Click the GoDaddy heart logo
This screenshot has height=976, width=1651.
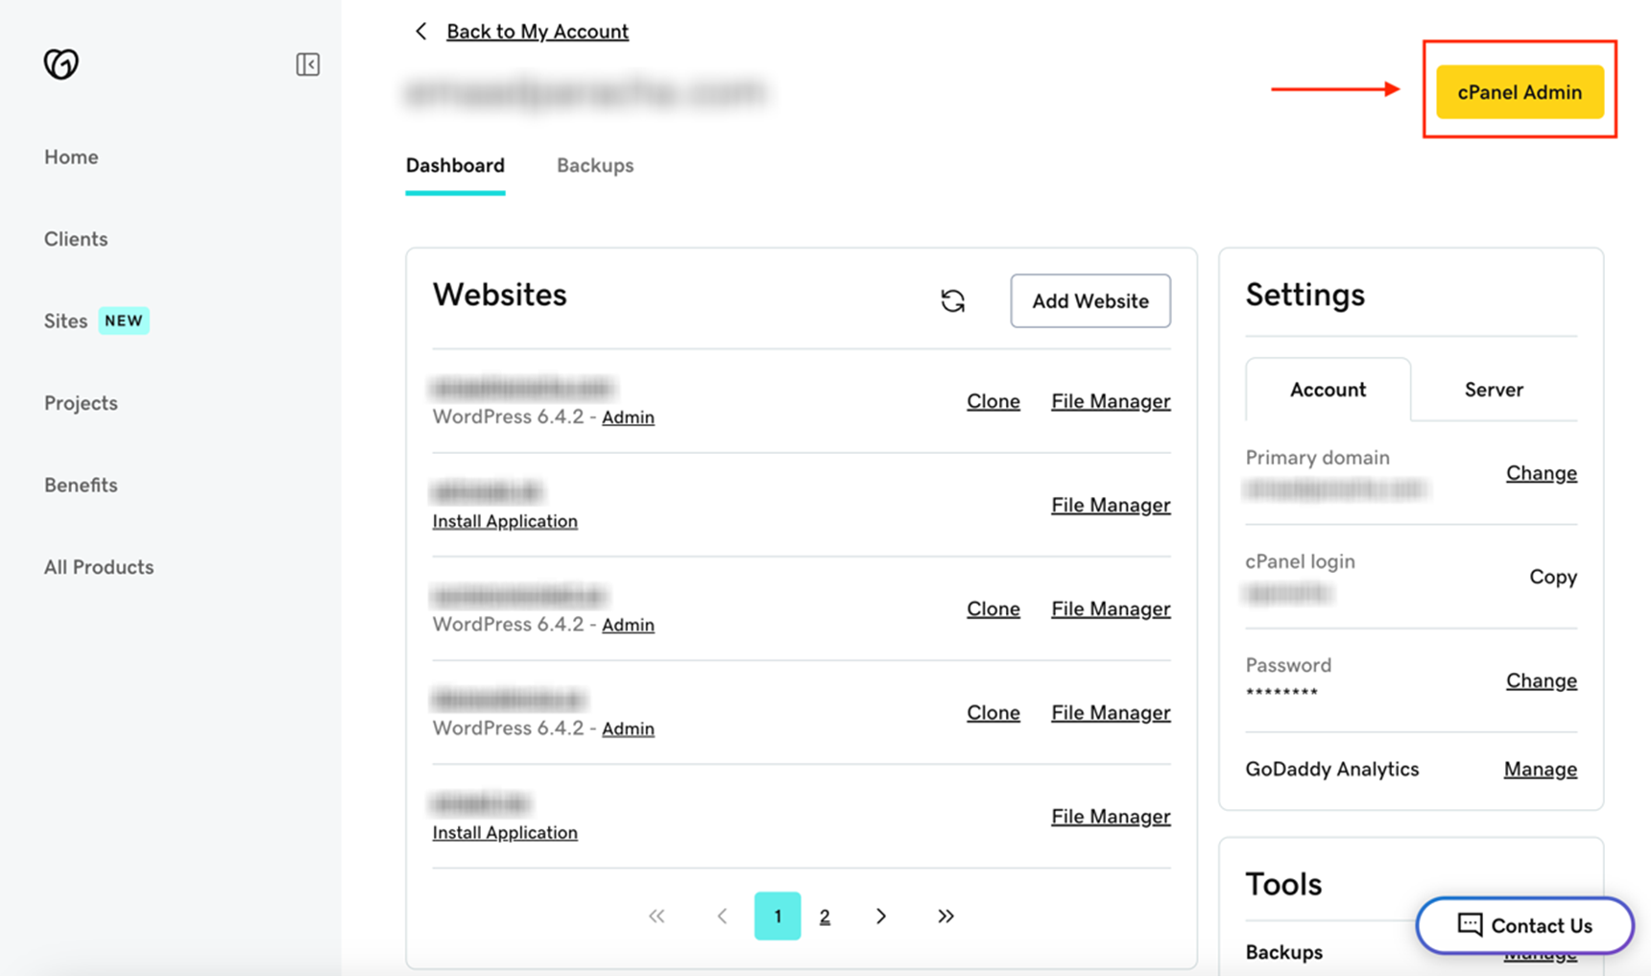point(61,64)
